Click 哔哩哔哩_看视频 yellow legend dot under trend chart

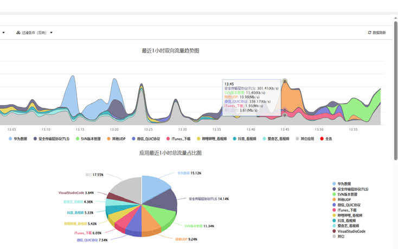[199, 139]
